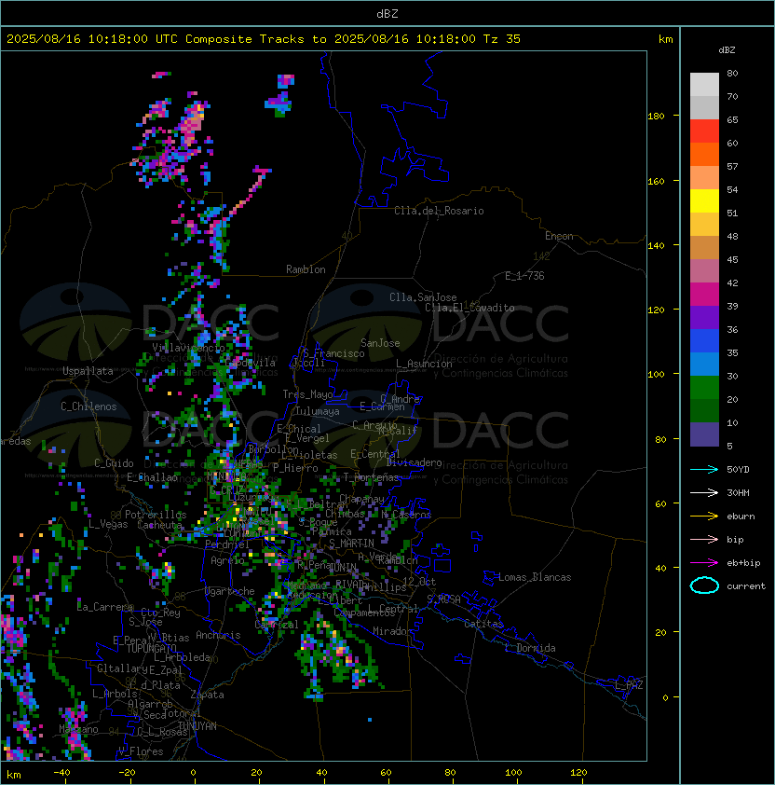Click the cyan ellipse 'current' icon
This screenshot has width=775, height=785.
pyautogui.click(x=704, y=585)
